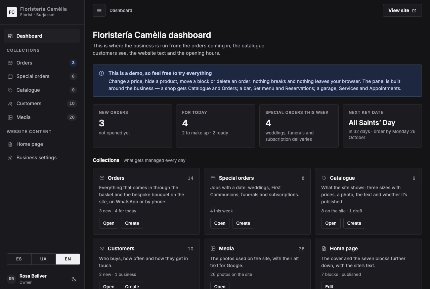
Task: Click the document icon on the Home page card
Action: pos(324,249)
